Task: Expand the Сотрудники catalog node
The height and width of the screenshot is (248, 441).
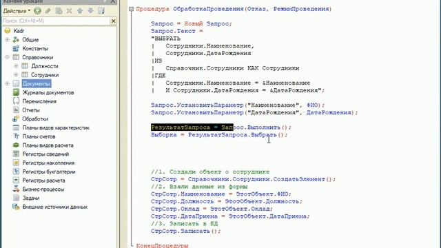Action: 16,75
